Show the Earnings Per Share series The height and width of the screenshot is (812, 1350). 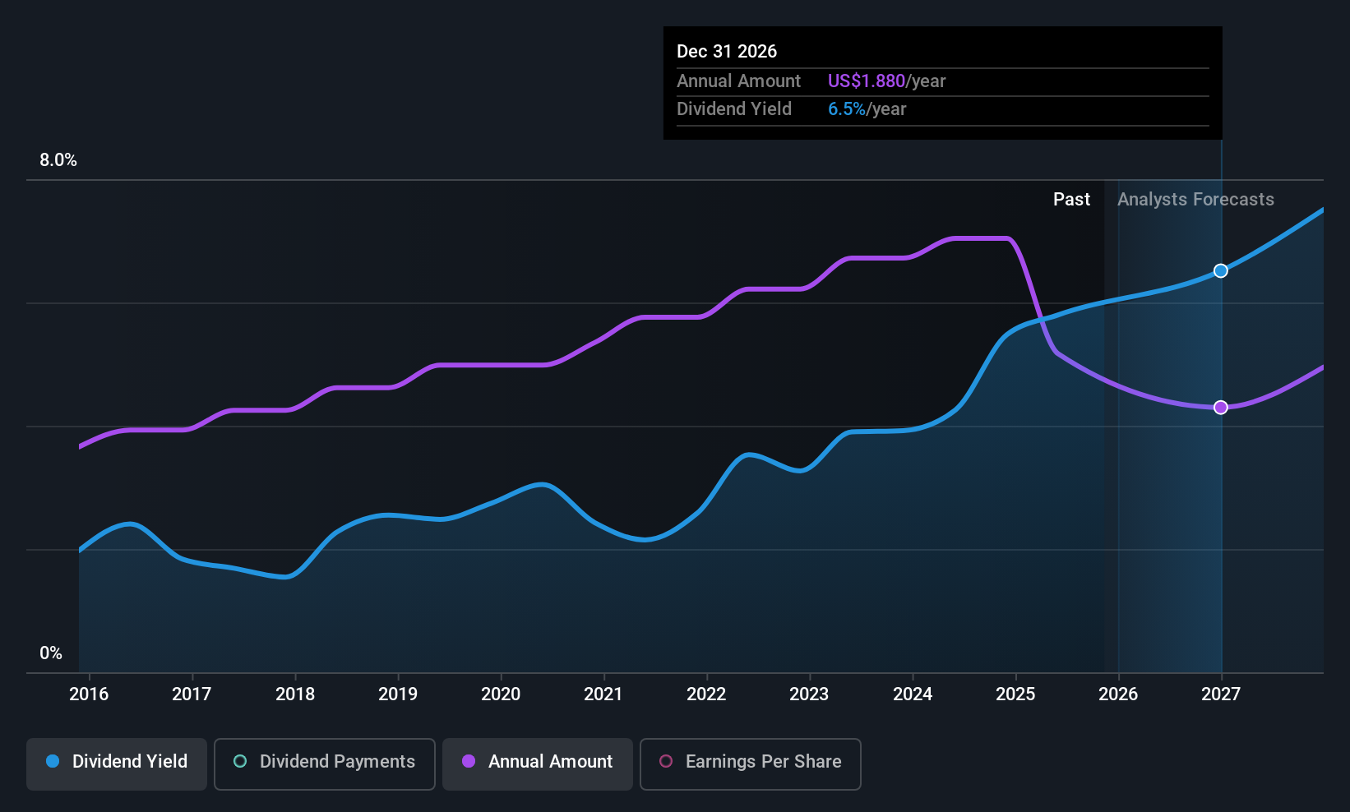click(x=750, y=764)
